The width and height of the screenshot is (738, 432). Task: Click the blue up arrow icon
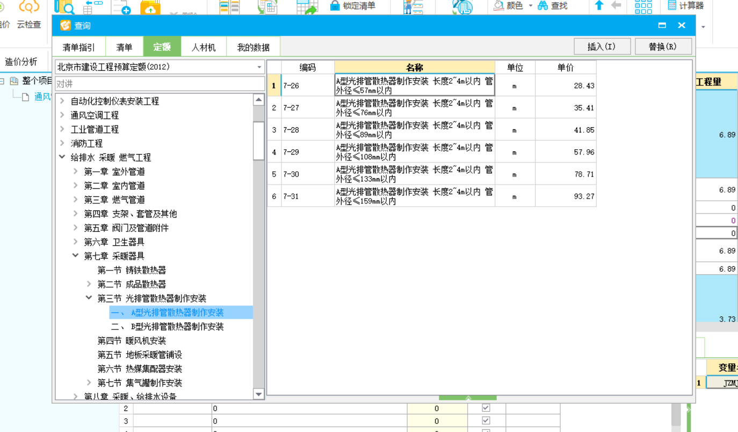[x=599, y=6]
